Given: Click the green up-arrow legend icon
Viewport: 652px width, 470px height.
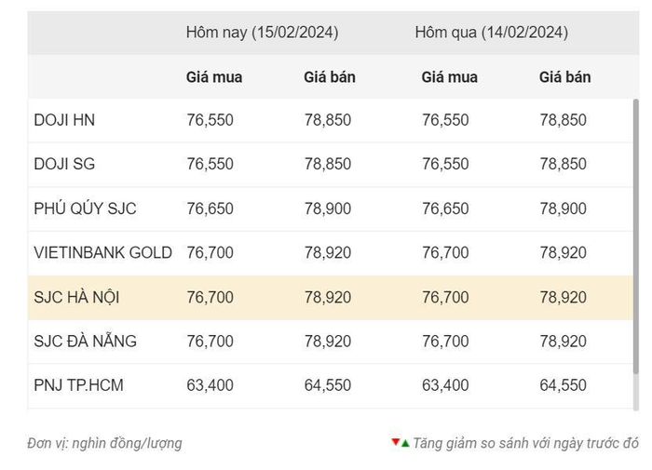Looking at the screenshot, I should click(405, 444).
